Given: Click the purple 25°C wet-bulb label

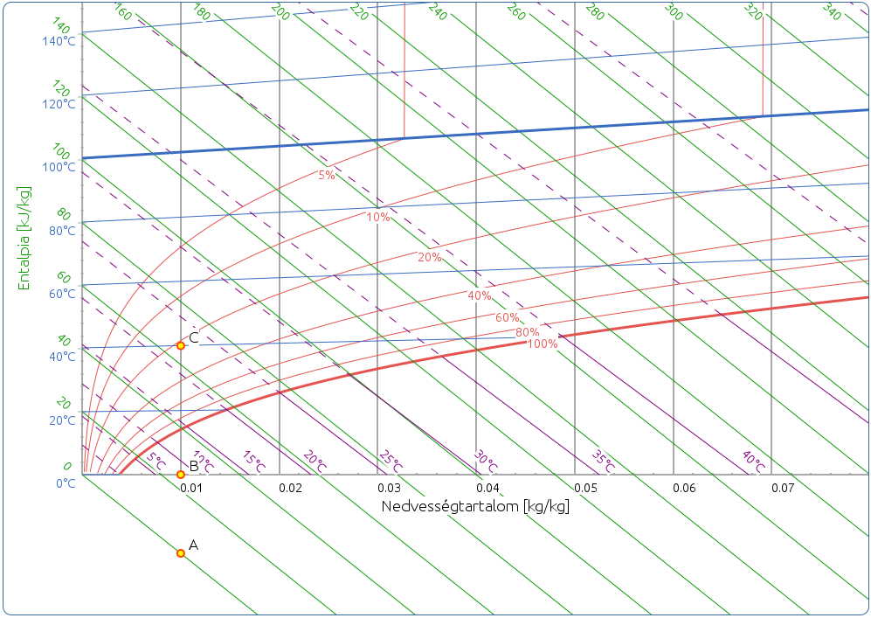Looking at the screenshot, I should (x=391, y=462).
